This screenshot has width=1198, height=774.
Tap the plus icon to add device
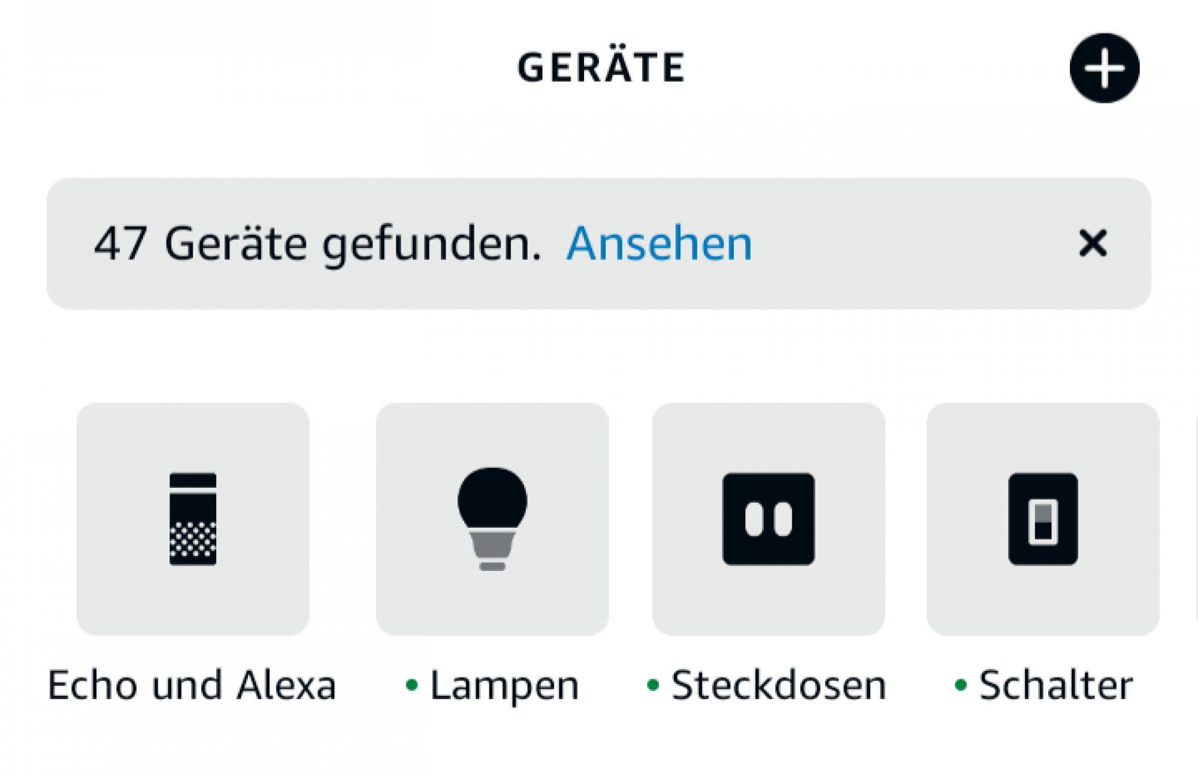1104,68
